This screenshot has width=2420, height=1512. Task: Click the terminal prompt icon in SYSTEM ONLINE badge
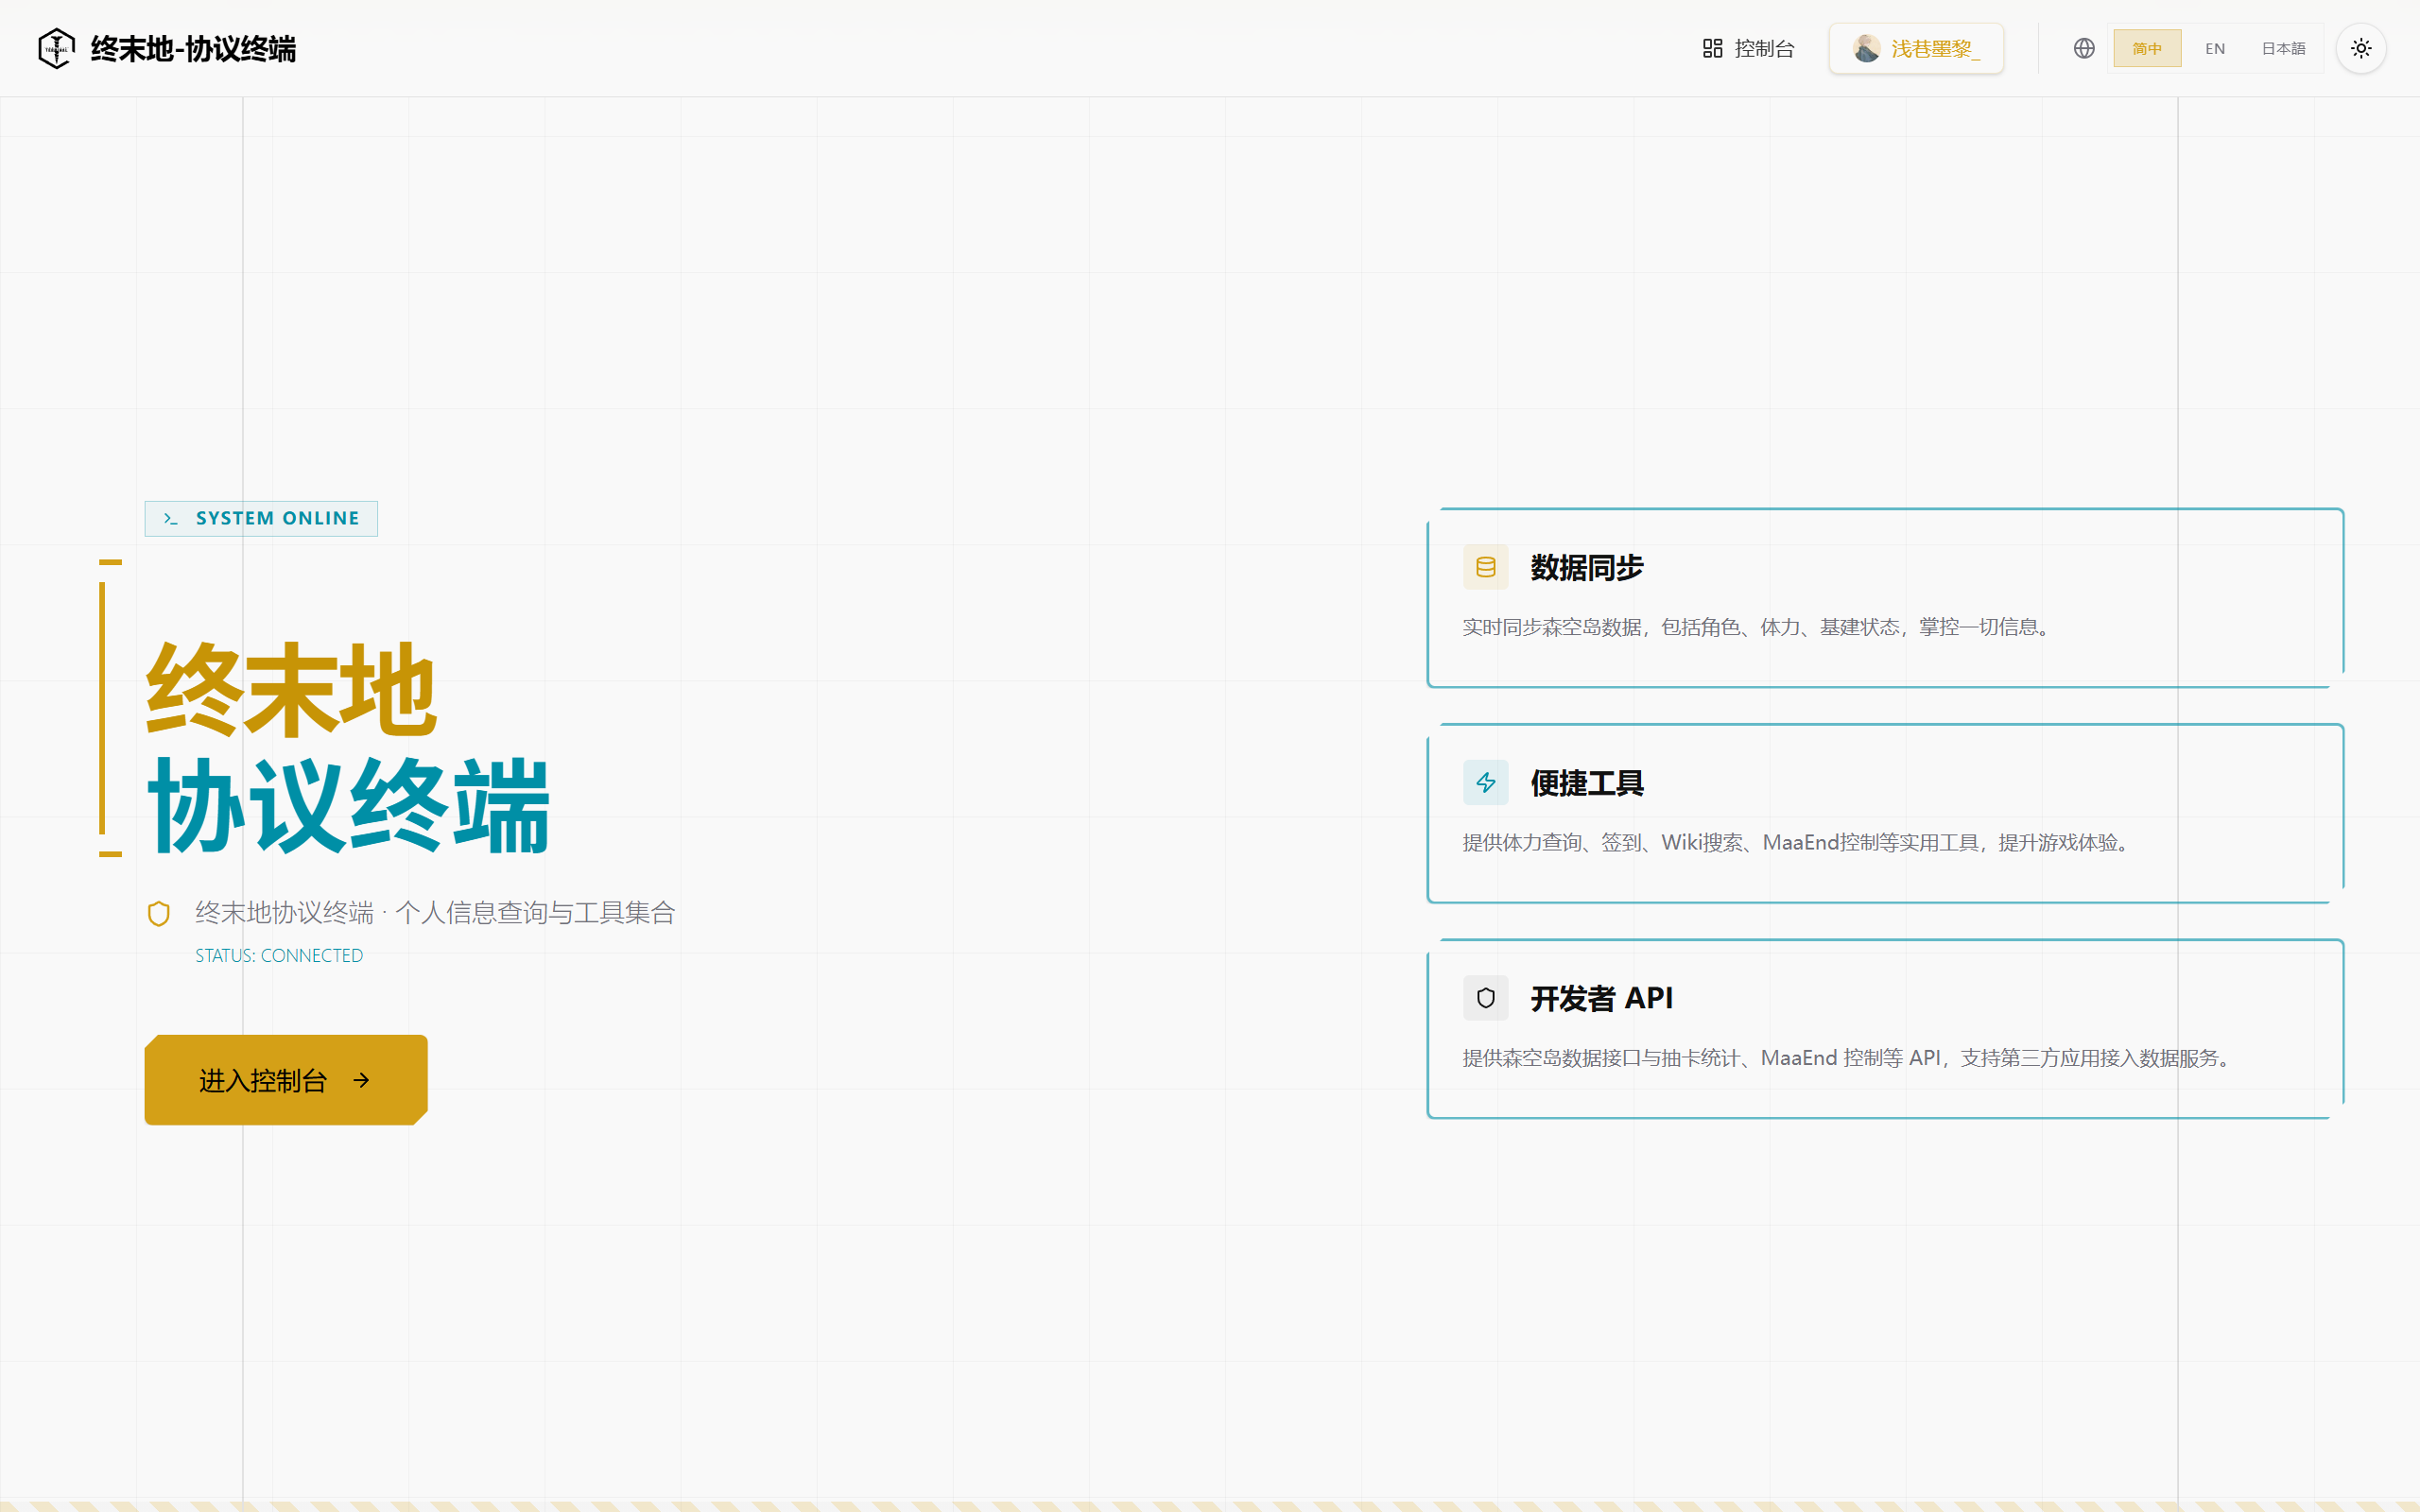pyautogui.click(x=171, y=518)
